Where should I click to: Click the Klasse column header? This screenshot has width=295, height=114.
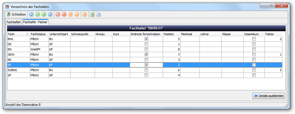[x=232, y=34]
